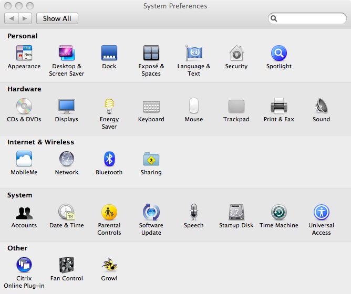Screen dimensions: 351x294
Task: Select the Other section heading
Action: [17, 248]
